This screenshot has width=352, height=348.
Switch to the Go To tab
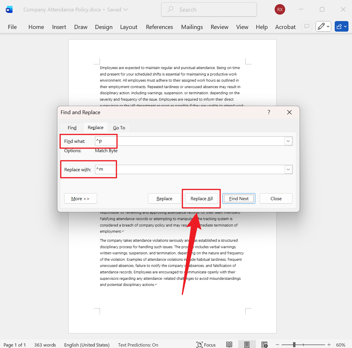119,127
